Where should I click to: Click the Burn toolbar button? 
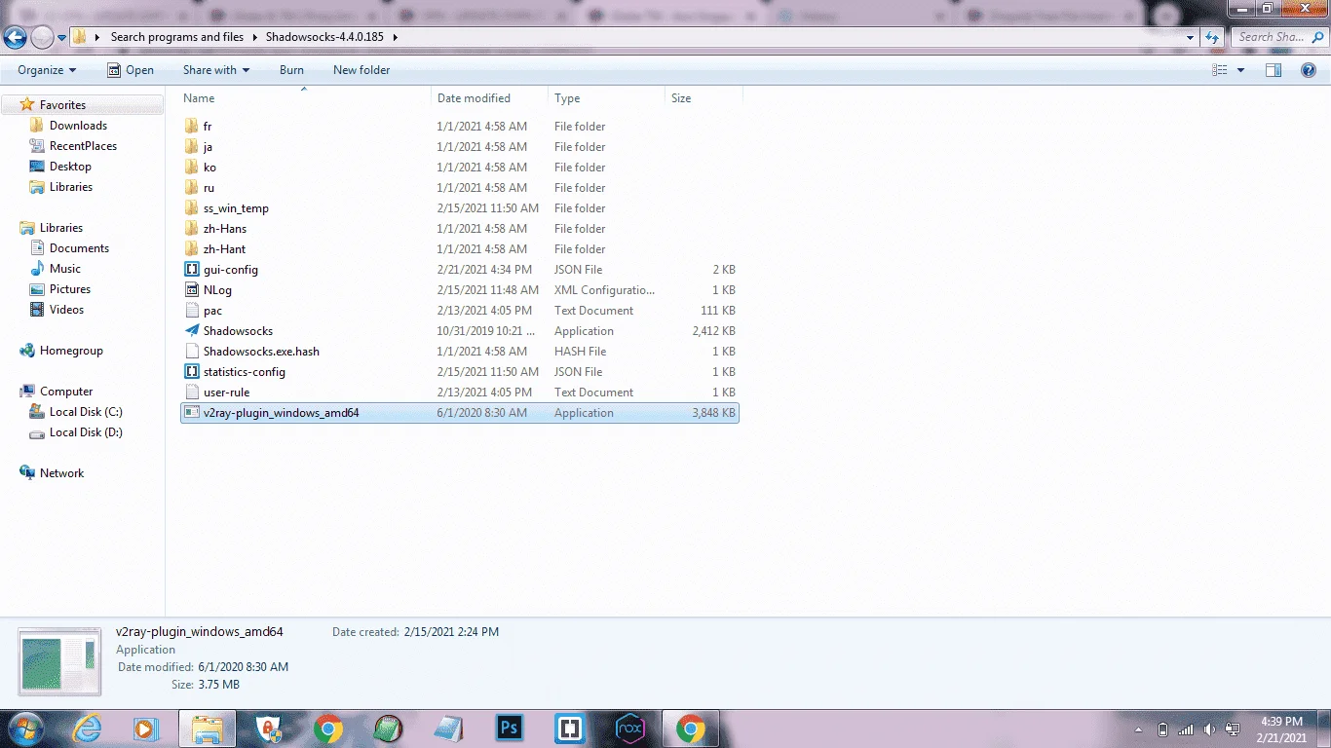click(291, 70)
